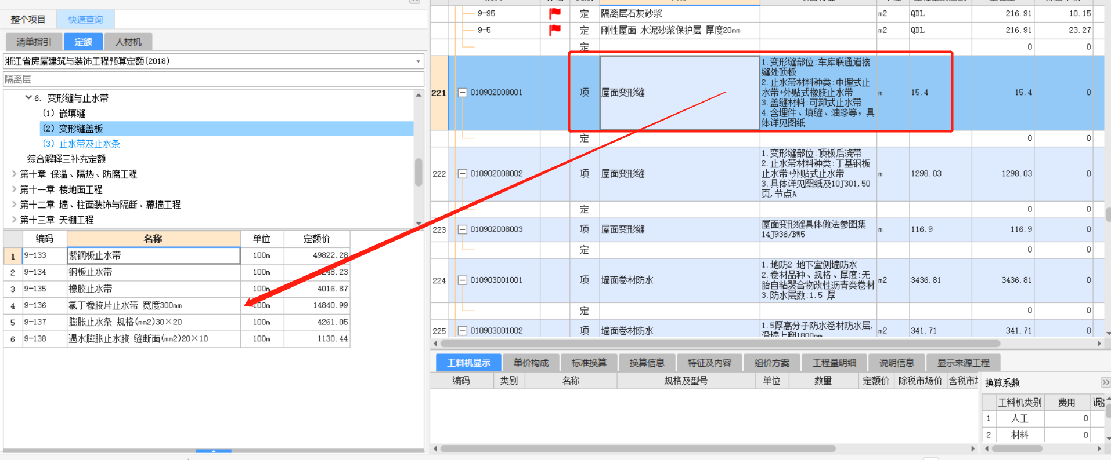Expand 第十一章 楼地面工程
The height and width of the screenshot is (460, 1111).
point(14,189)
